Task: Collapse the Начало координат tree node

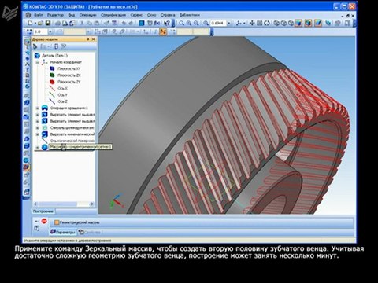Action: pyautogui.click(x=37, y=62)
